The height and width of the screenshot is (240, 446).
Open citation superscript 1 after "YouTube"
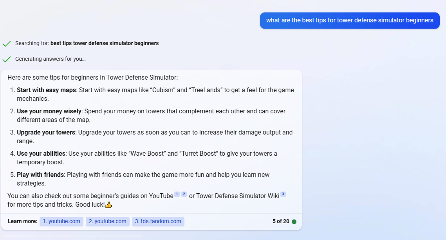click(177, 193)
